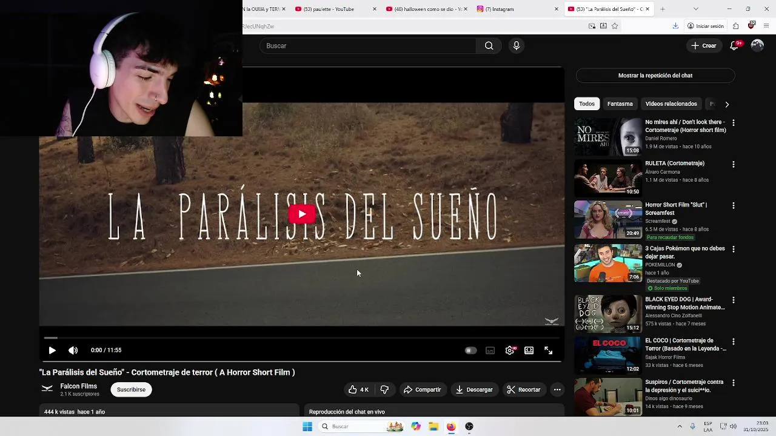
Task: Click the YouTube search input field
Action: pyautogui.click(x=368, y=45)
